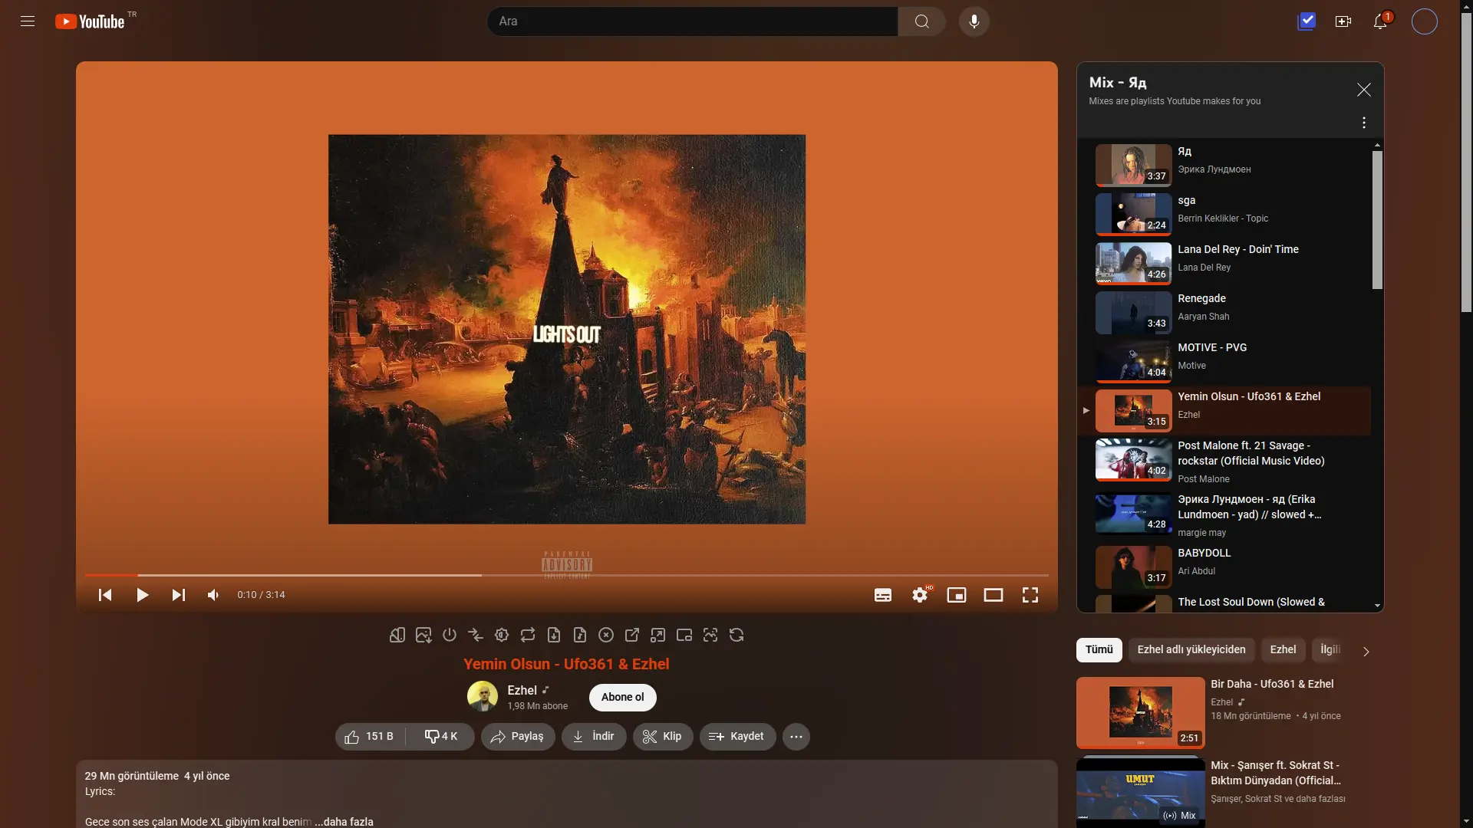Viewport: 1473px width, 828px height.
Task: Select the Ezhel adlı yükleyiciden chip
Action: [1191, 650]
